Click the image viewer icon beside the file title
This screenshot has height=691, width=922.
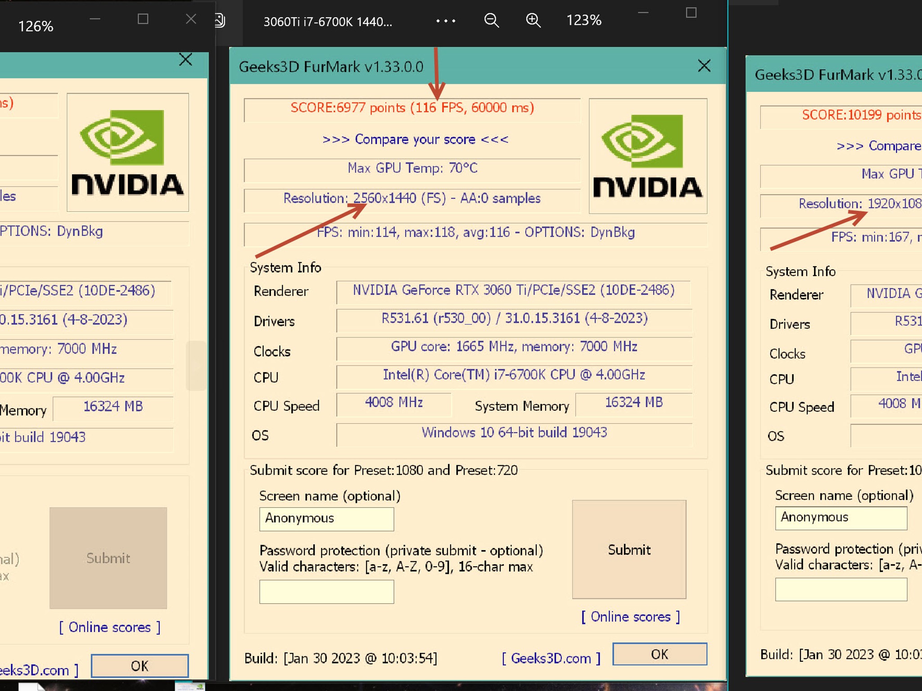coord(220,21)
